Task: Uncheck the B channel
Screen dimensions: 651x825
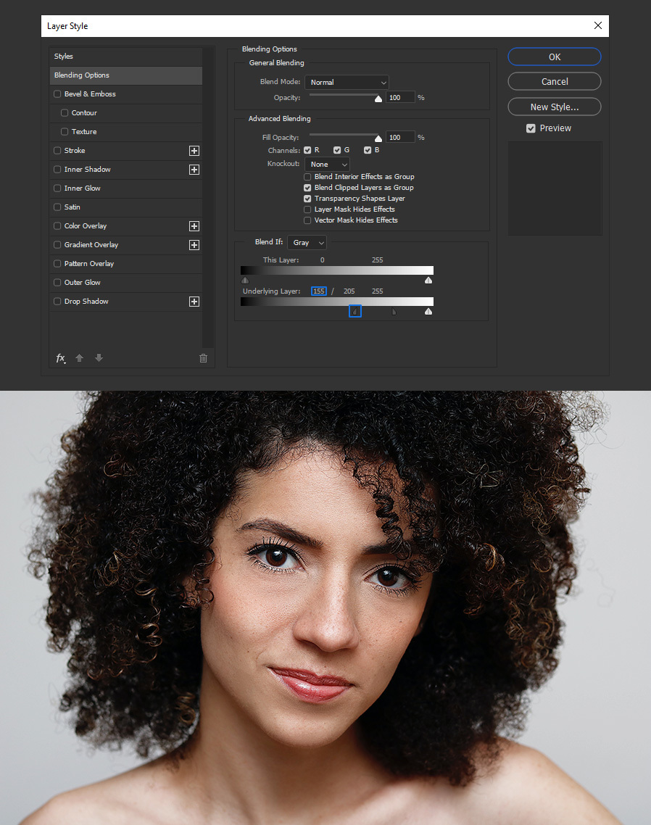Action: point(368,151)
